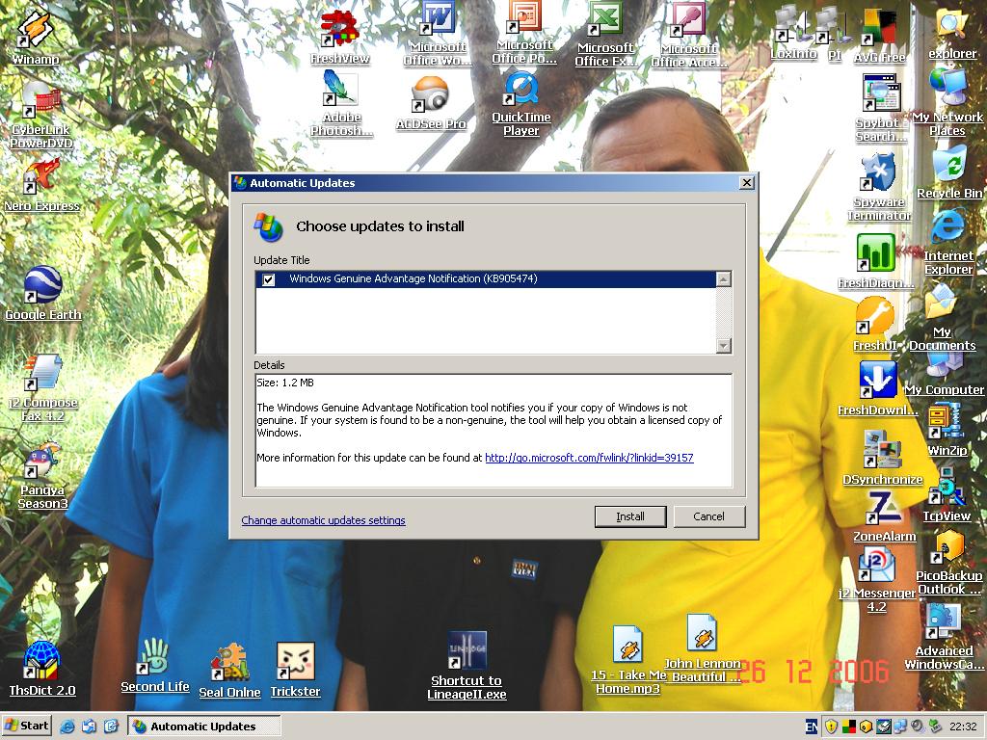Click the update list scroll up arrow

[724, 278]
